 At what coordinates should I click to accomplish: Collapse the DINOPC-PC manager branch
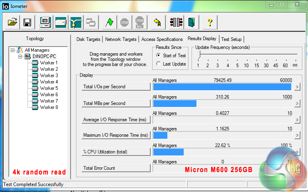[x=20, y=56]
